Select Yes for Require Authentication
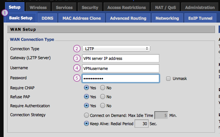 tap(86, 105)
